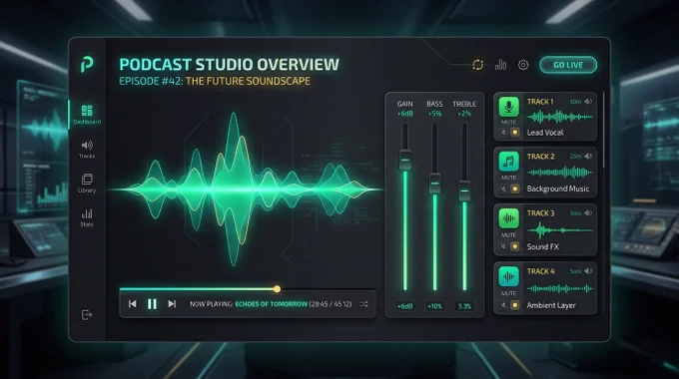Click the speaker volume icon on Track 2

pos(588,157)
